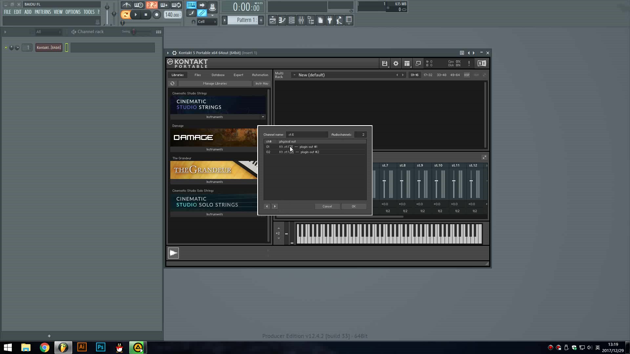Open the tempo tapper icon
This screenshot has width=630, height=354.
point(339,20)
